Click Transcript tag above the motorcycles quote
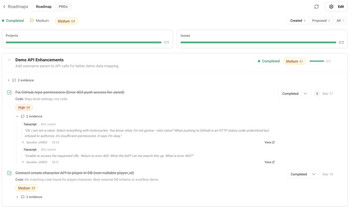Screen dimensions: 352x208 [x=30, y=124]
